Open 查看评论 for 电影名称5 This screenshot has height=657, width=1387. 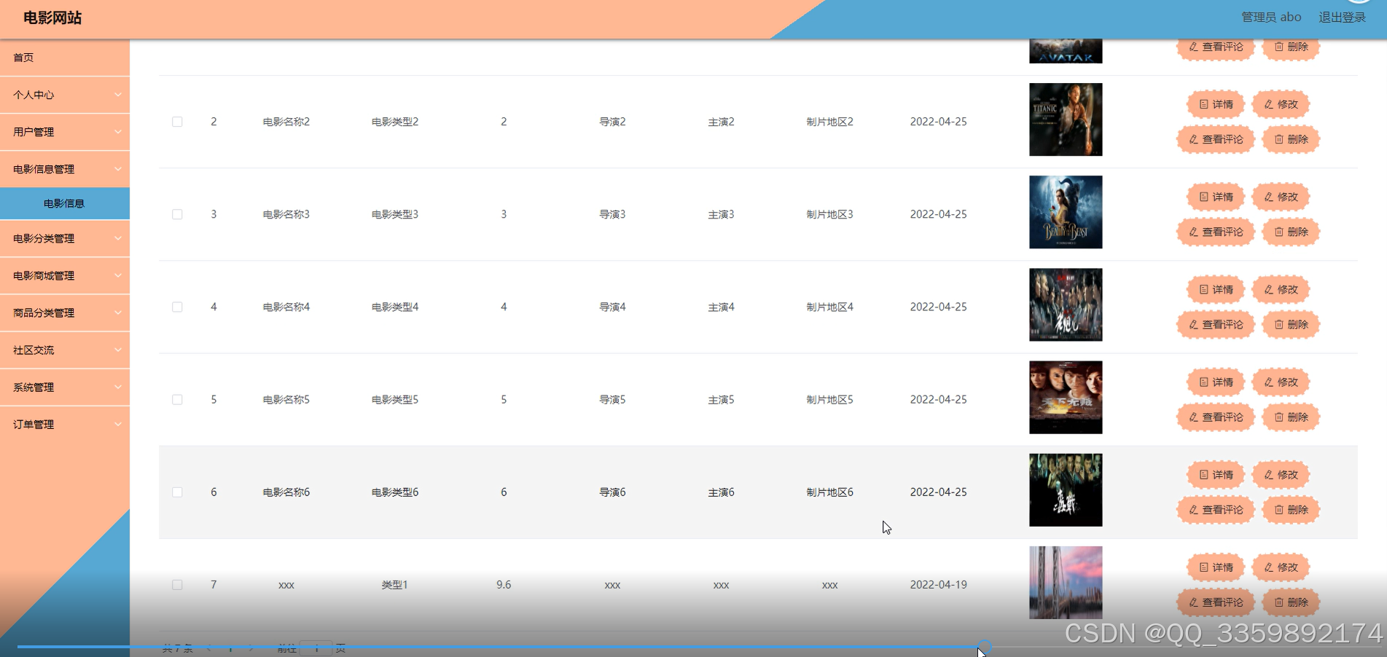[1214, 417]
